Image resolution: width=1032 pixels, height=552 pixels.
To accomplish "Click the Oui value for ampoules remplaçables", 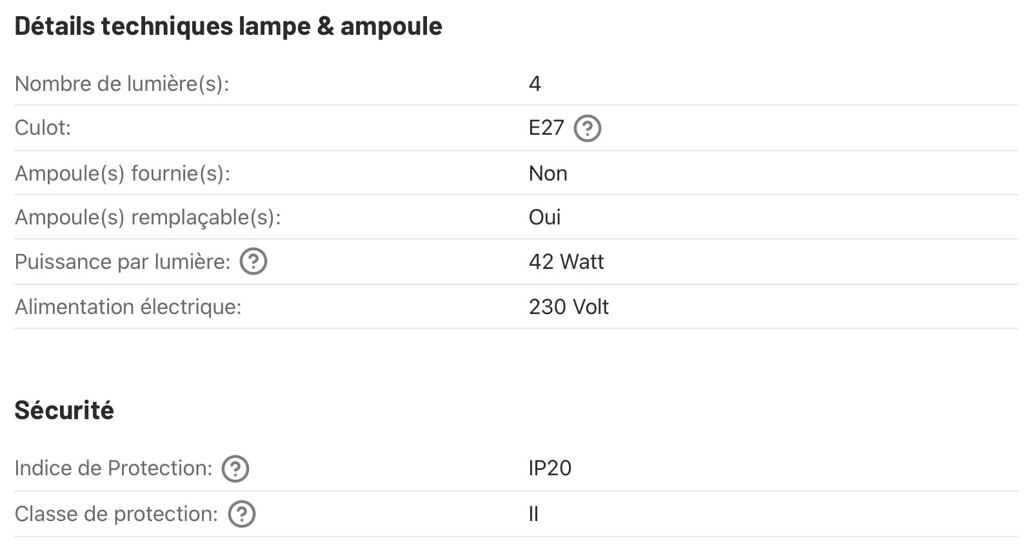I will coord(544,217).
